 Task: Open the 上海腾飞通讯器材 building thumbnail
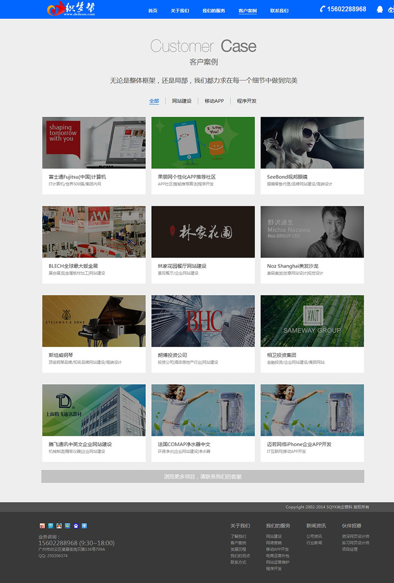94,410
